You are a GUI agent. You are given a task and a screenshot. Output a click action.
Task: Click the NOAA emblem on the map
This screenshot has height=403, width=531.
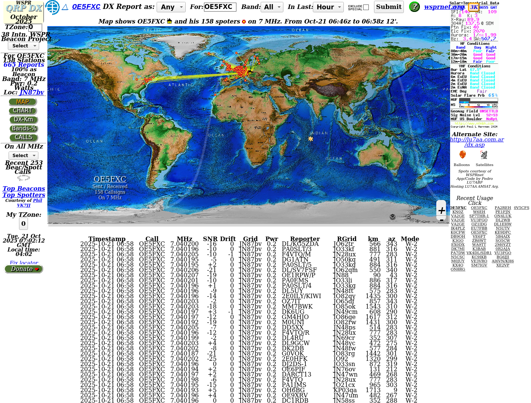[392, 217]
